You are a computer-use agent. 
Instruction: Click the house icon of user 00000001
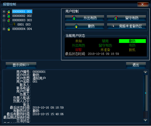tap(9, 11)
